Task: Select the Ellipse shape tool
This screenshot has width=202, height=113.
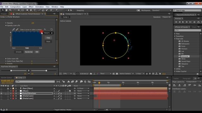Action: [27, 10]
